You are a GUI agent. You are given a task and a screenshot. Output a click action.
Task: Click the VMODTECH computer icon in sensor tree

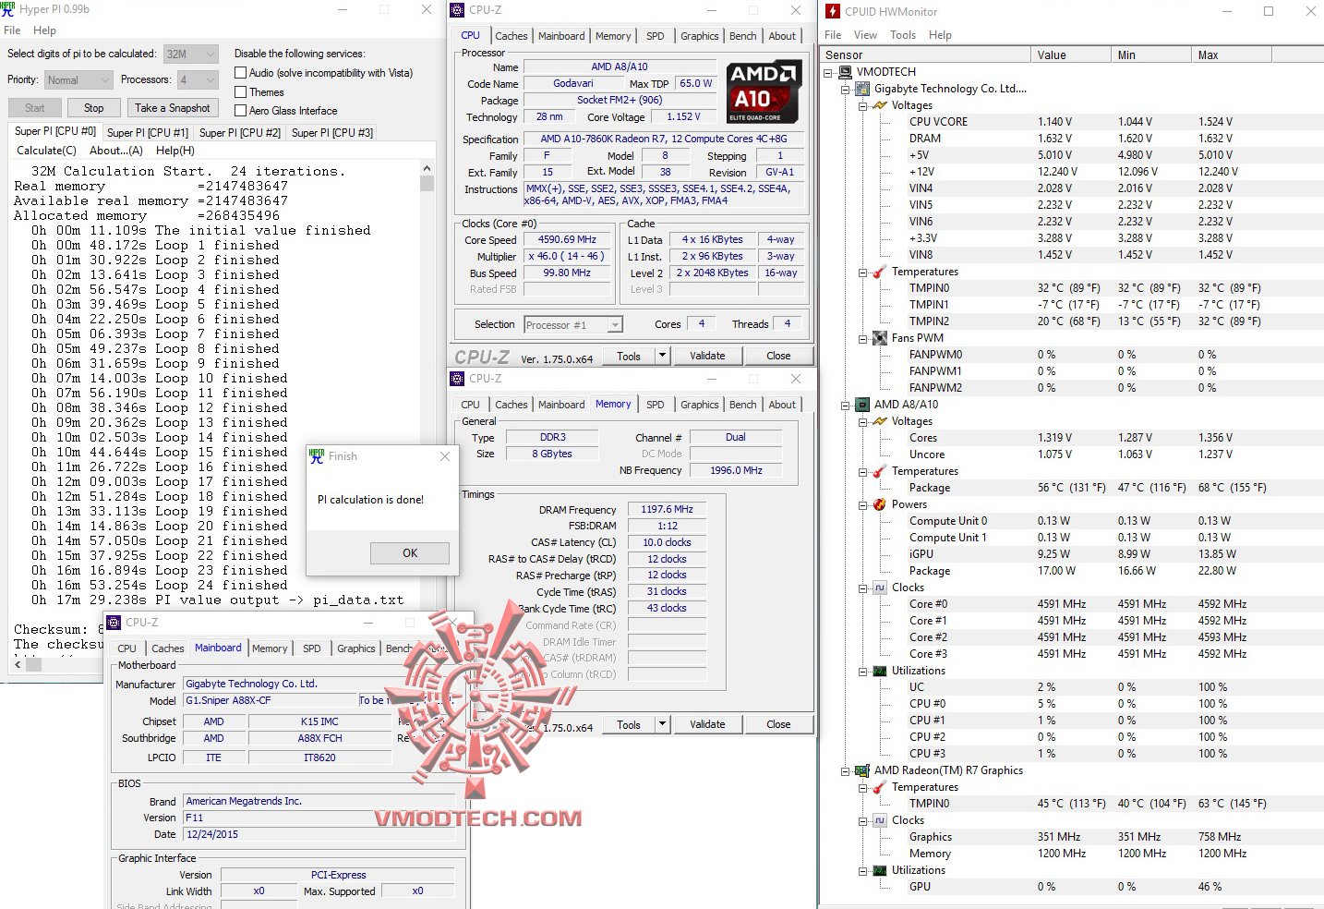845,72
